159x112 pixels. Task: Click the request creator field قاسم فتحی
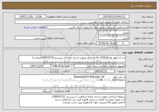[88, 27]
